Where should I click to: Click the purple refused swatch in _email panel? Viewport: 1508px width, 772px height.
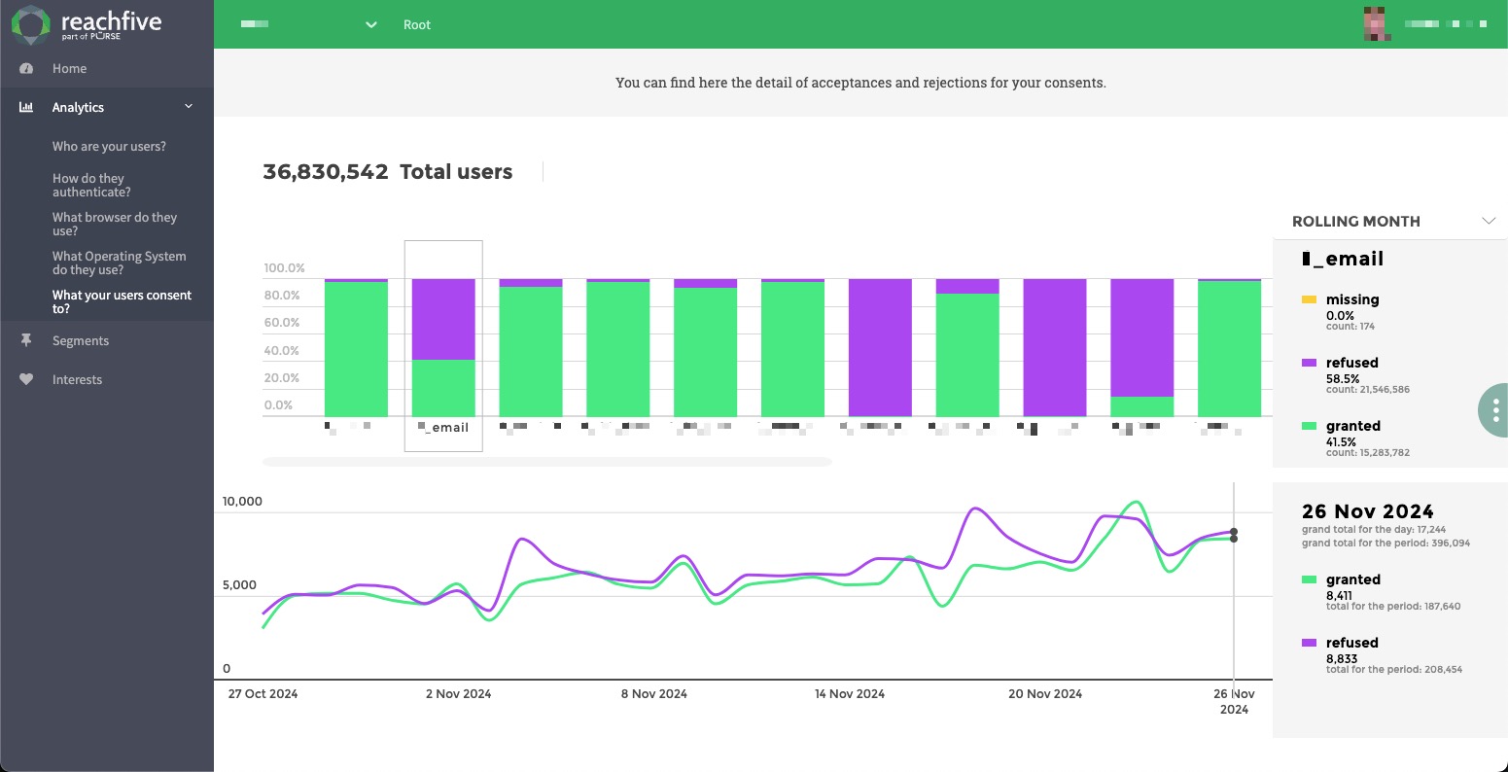click(1310, 363)
